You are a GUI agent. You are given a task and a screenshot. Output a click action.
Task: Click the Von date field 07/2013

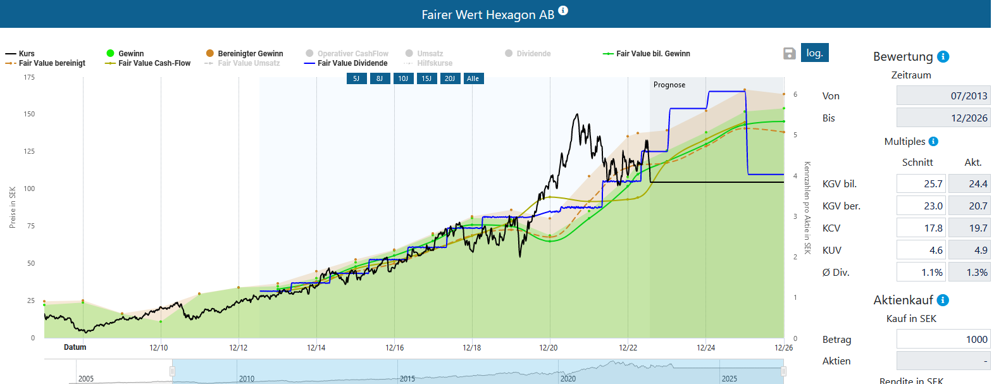point(943,96)
